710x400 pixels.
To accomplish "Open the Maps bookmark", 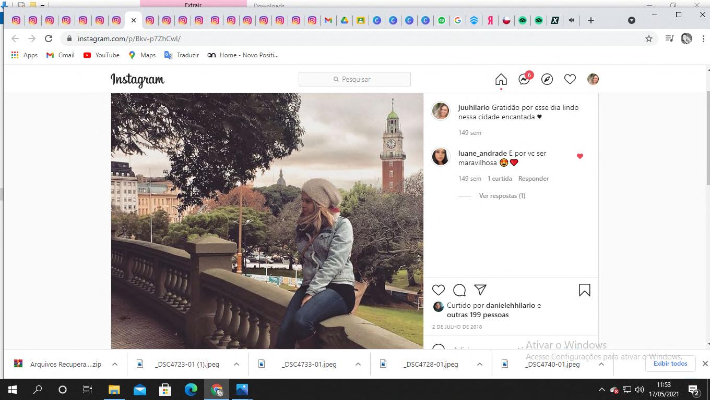I will [142, 55].
